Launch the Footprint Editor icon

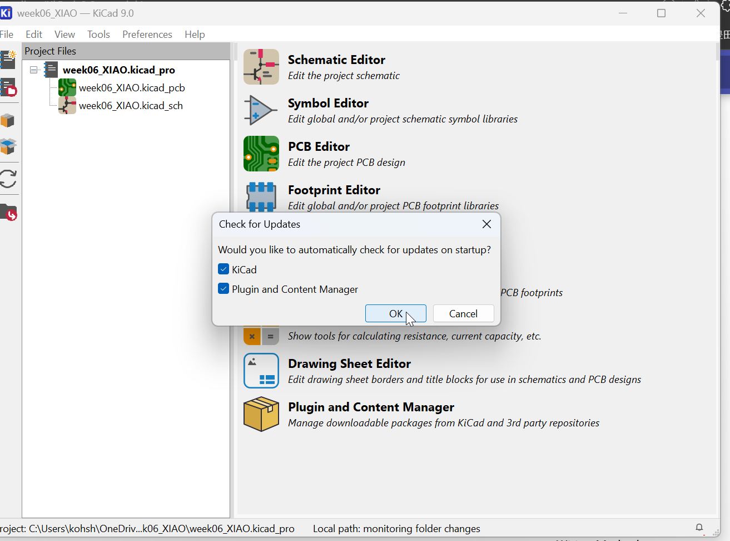click(x=261, y=196)
